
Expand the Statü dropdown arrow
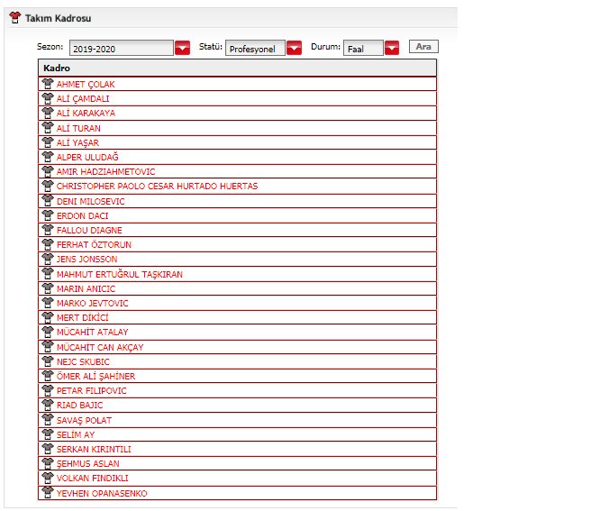(x=294, y=49)
